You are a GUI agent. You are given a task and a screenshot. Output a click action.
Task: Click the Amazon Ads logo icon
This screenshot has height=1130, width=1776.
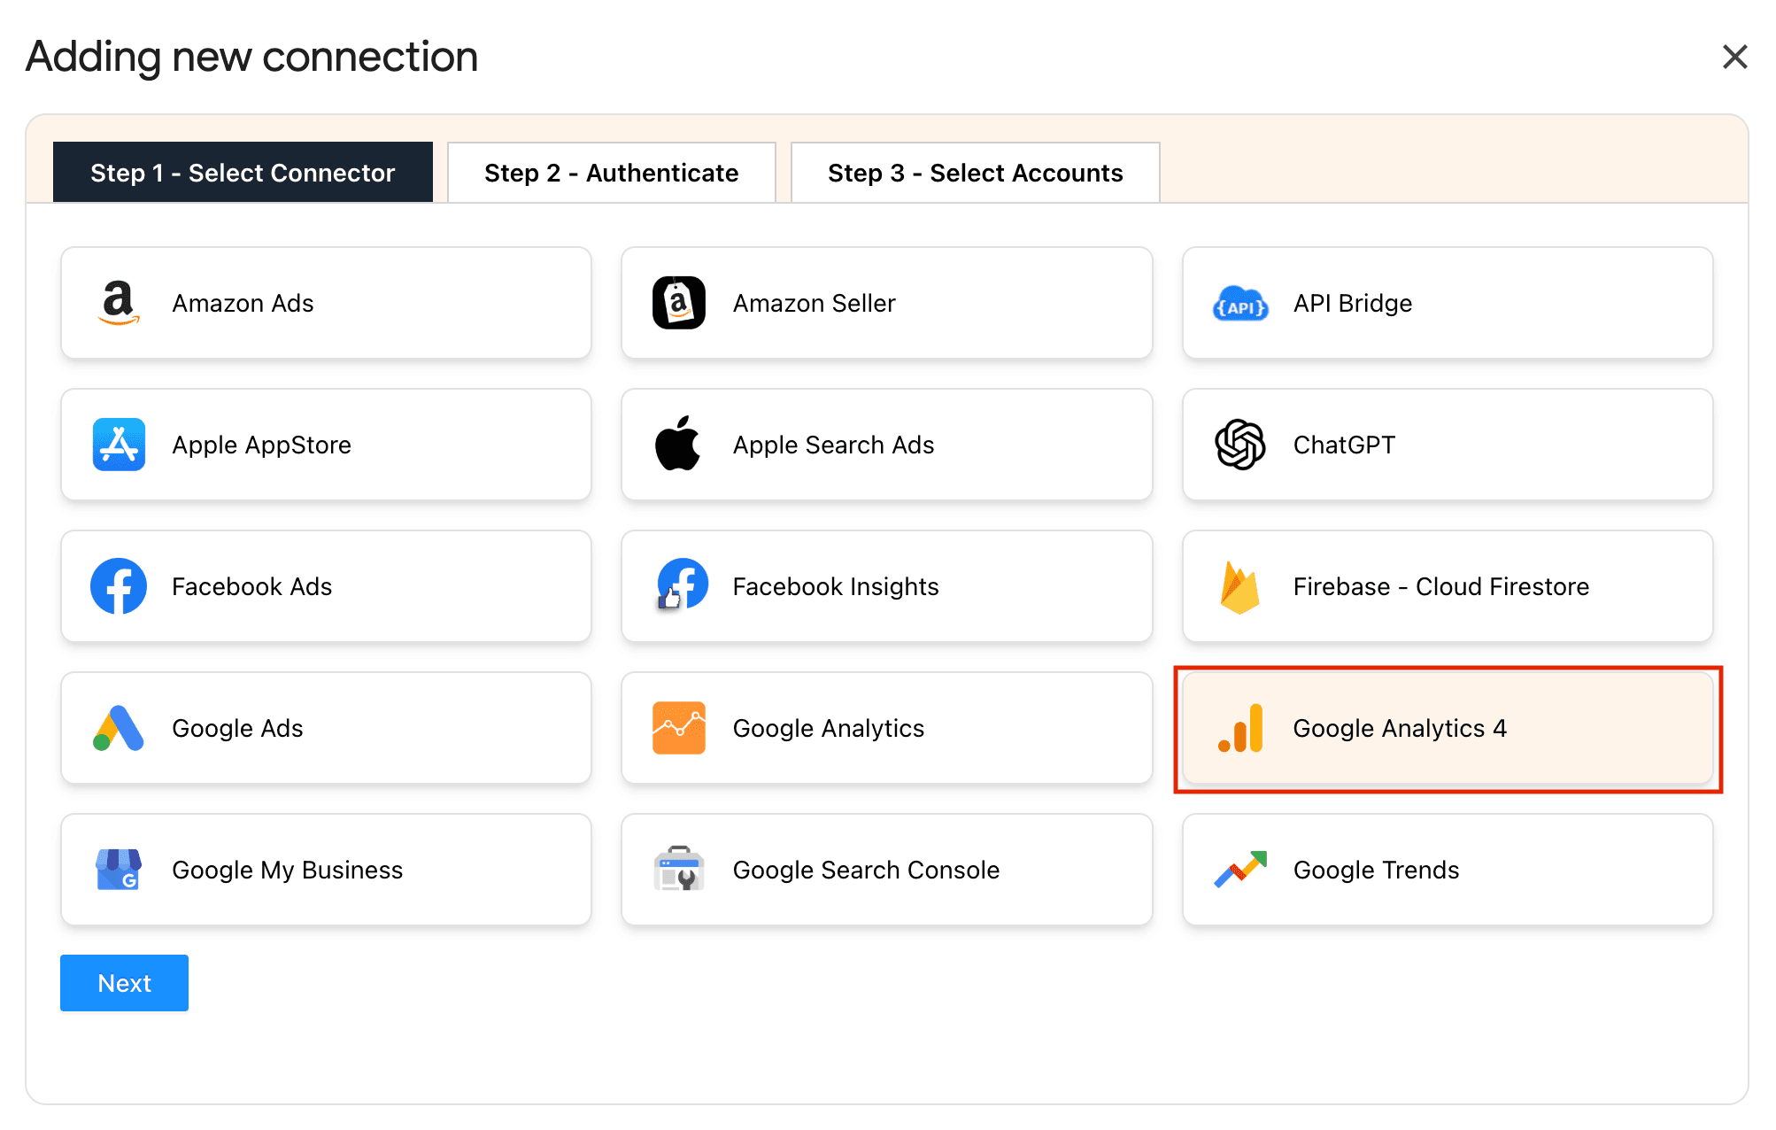[118, 303]
